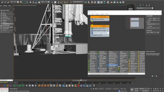Click the Display 001 (Ticks) color circle
Image resolution: width=164 pixels, height=92 pixels.
coord(108,35)
